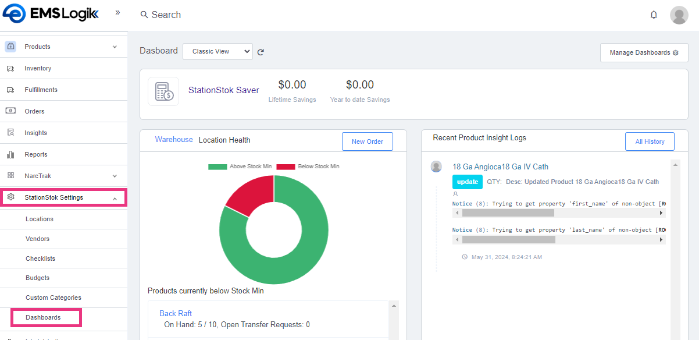
Task: Click the Inventory truck icon
Action: 10,68
